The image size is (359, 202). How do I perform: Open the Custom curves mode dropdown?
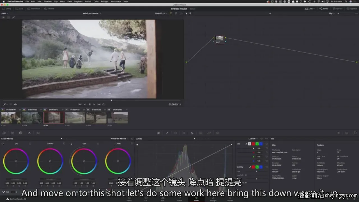click(x=253, y=139)
